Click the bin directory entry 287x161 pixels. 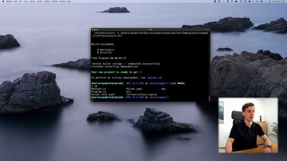129,92
